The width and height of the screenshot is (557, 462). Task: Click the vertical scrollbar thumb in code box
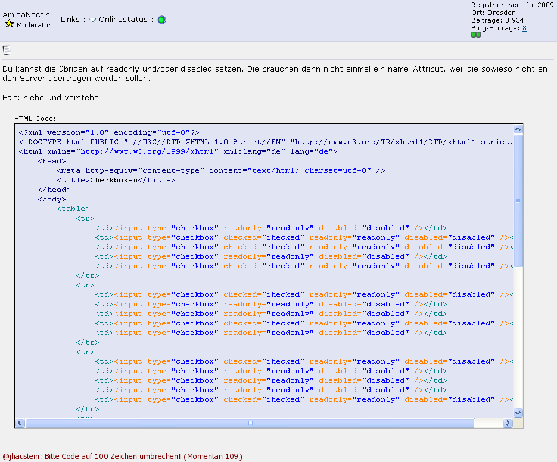pos(518,201)
